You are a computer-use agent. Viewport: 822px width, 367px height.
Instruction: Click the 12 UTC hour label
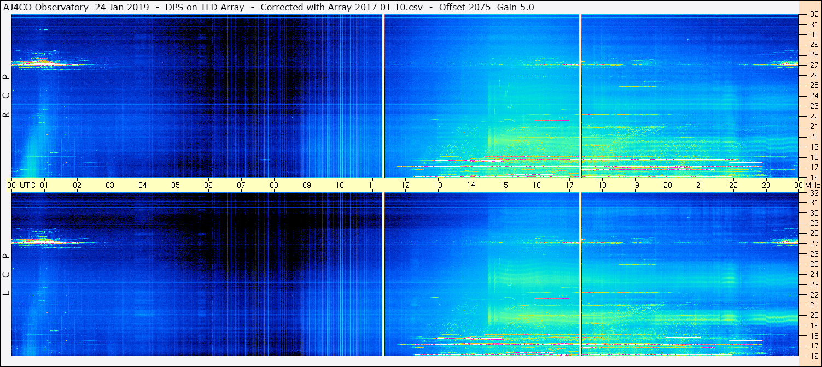coord(405,185)
